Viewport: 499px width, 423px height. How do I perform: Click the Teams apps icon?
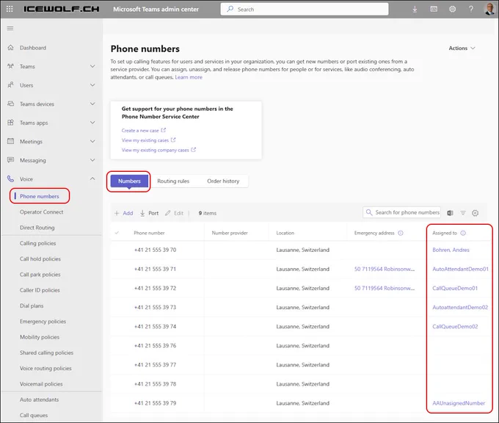tap(10, 123)
